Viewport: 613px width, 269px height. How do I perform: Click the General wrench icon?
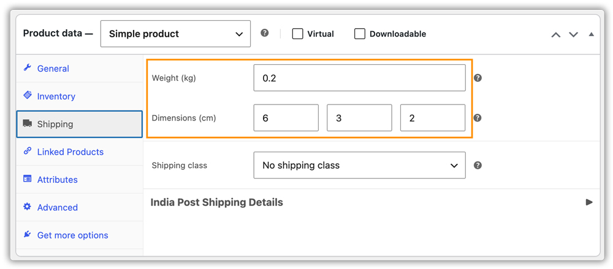[x=27, y=68]
